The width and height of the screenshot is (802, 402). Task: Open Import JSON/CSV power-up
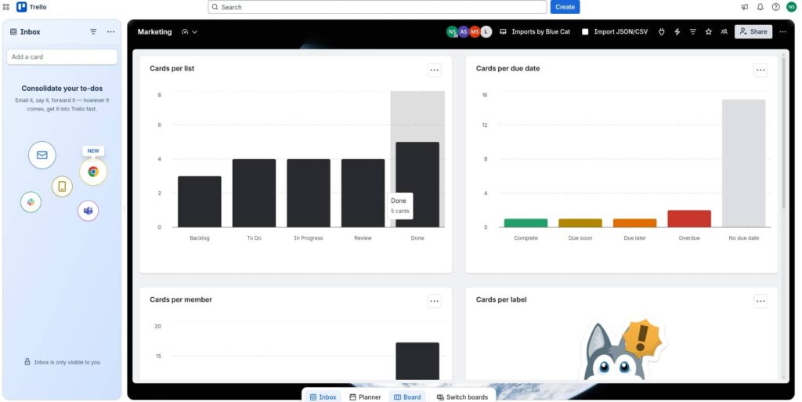[x=614, y=31]
